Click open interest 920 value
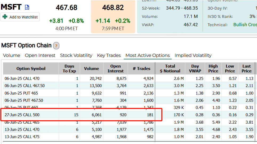Screen dimensions: 257x144 (x=123, y=115)
